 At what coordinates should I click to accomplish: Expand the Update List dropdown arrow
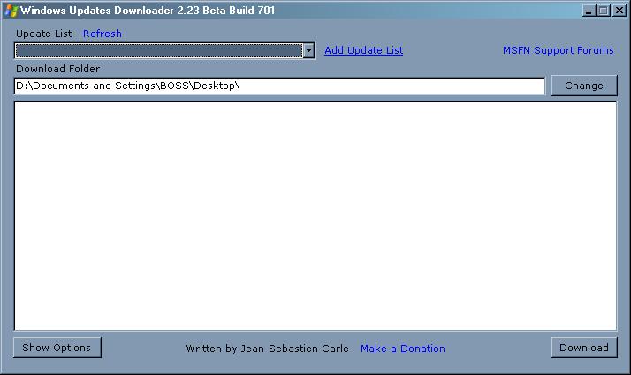pyautogui.click(x=308, y=51)
